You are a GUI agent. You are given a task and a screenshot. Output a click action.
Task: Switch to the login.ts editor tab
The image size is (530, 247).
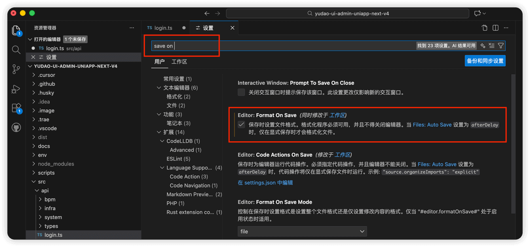(x=163, y=28)
